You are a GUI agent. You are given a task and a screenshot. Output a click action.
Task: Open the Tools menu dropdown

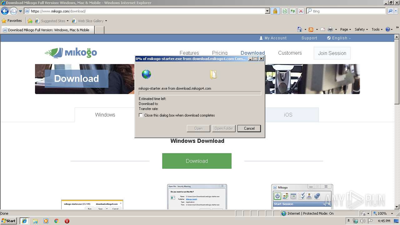[x=377, y=29]
